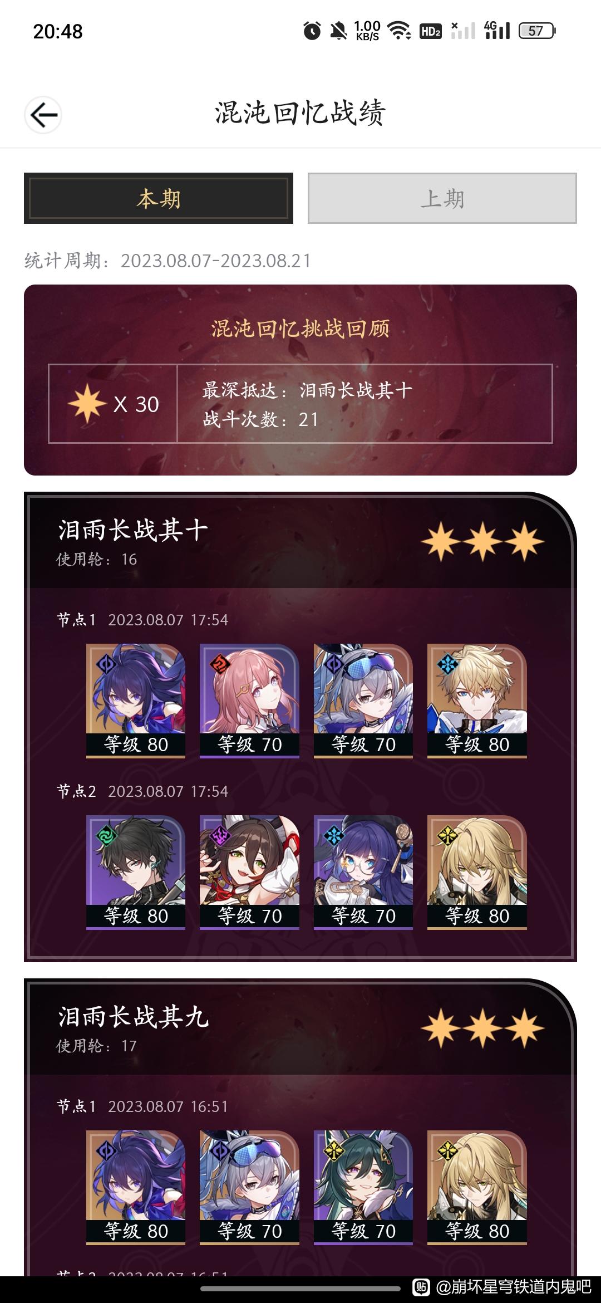601x1303 pixels.
Task: Switch to the 上期 tab
Action: (x=442, y=198)
